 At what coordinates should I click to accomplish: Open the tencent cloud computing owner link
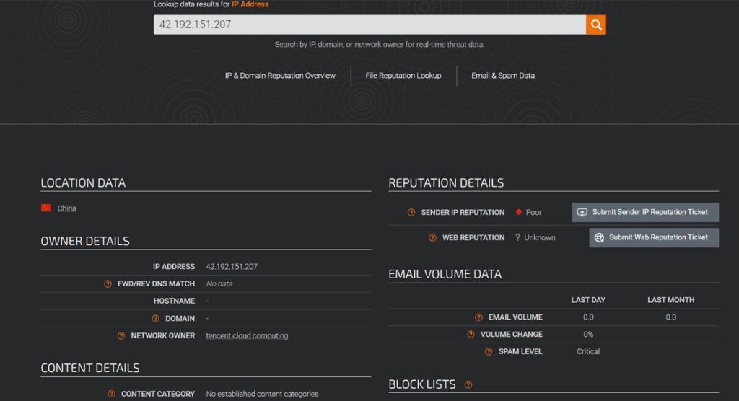[x=247, y=336]
